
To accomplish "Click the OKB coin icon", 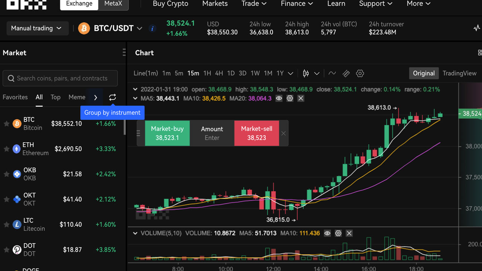I will [x=17, y=174].
